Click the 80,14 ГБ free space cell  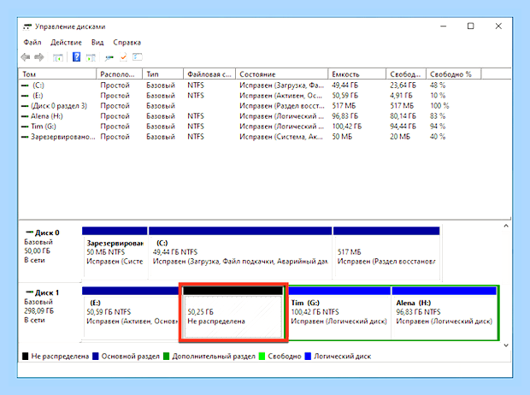point(403,116)
